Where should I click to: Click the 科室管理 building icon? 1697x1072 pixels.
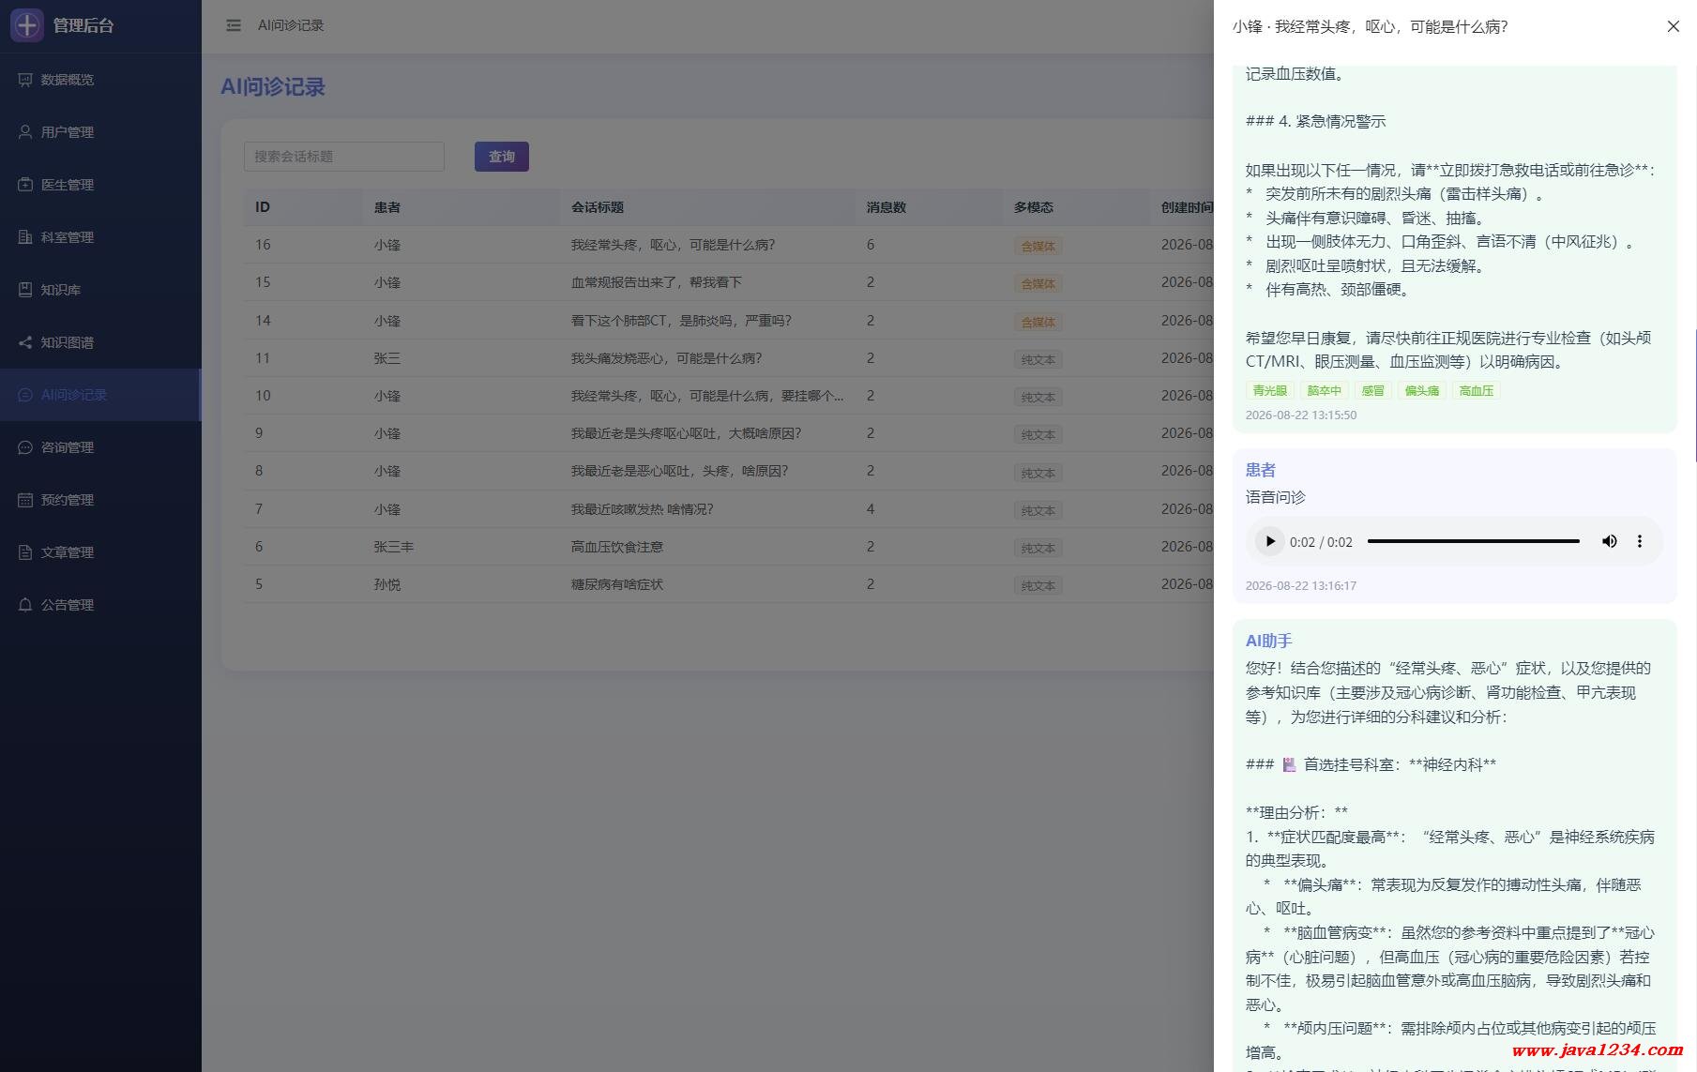coord(25,237)
